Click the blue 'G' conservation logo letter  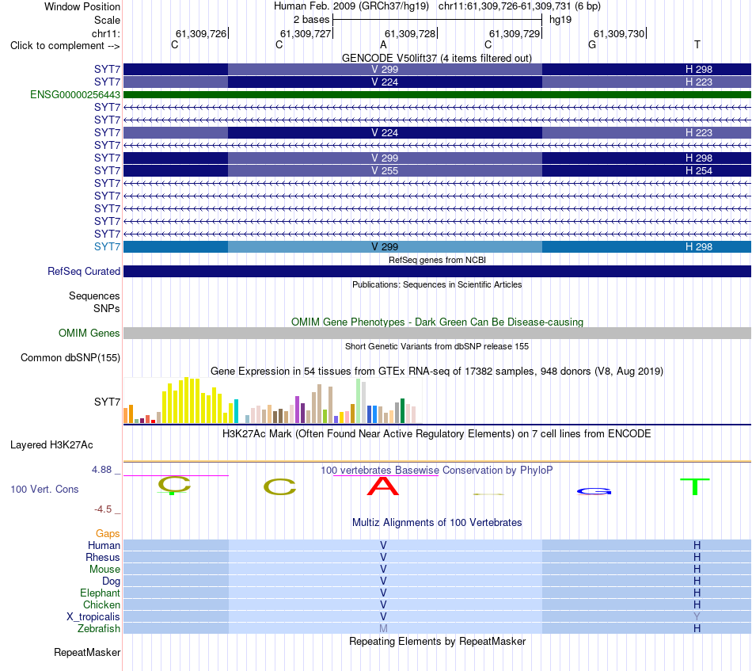(x=594, y=491)
